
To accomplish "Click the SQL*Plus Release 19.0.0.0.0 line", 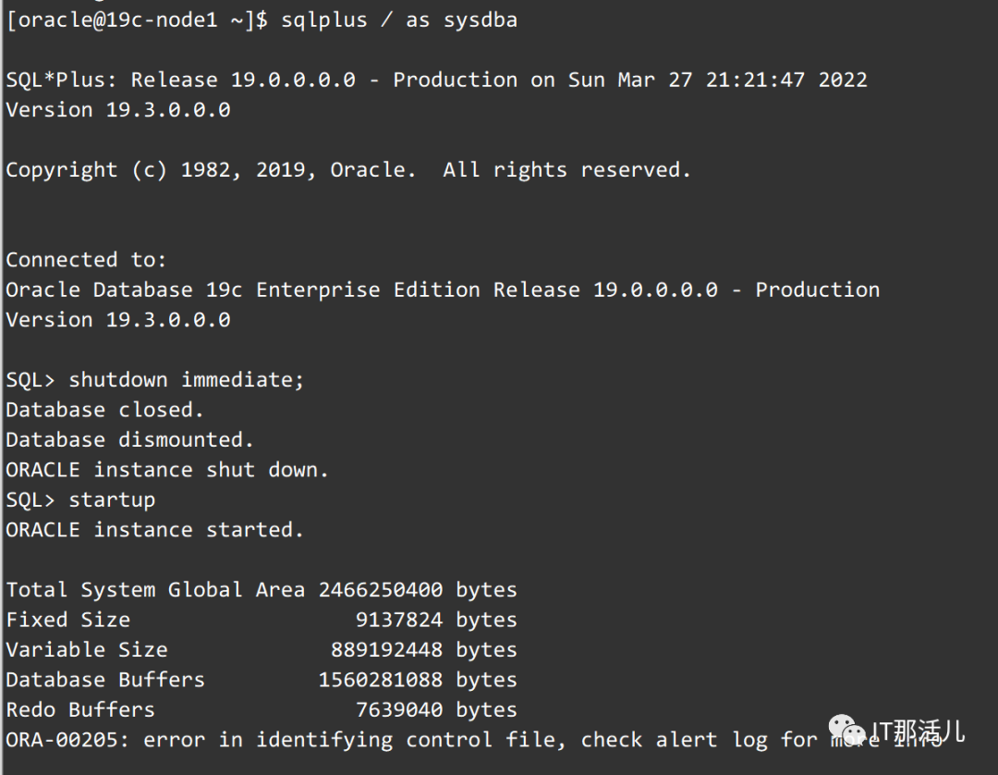I will pyautogui.click(x=436, y=80).
